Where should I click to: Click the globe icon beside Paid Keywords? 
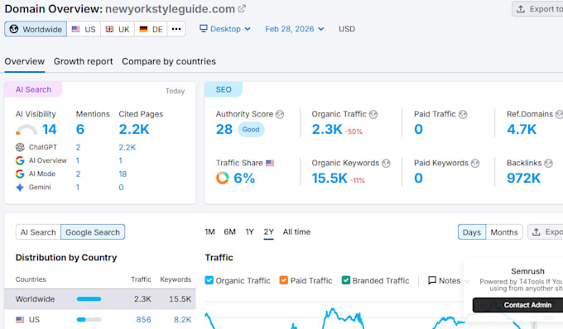click(475, 164)
